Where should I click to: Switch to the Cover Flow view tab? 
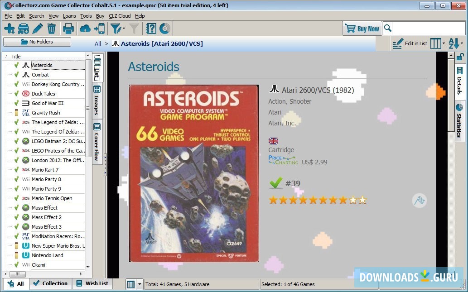97,142
